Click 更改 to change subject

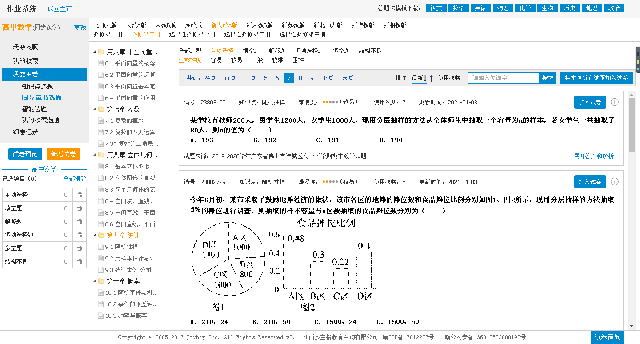80,28
